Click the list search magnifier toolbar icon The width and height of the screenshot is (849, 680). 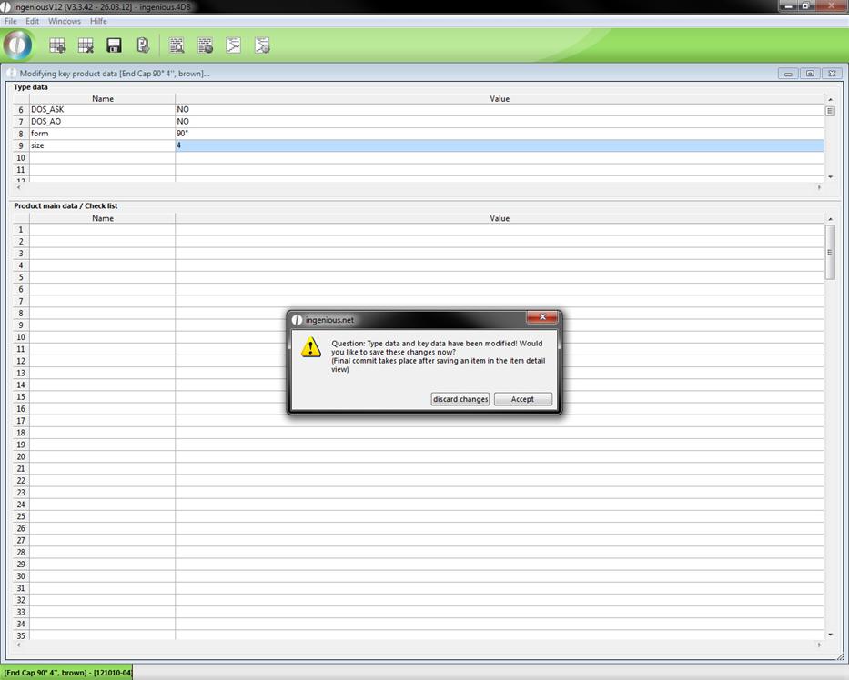point(177,45)
